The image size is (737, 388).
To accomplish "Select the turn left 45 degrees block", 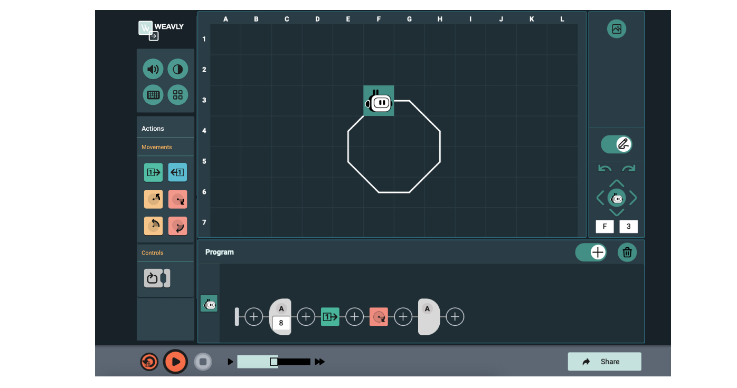I will [x=153, y=199].
